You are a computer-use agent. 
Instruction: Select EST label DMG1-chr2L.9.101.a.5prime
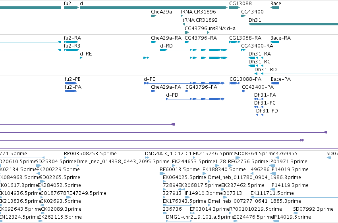200,217
